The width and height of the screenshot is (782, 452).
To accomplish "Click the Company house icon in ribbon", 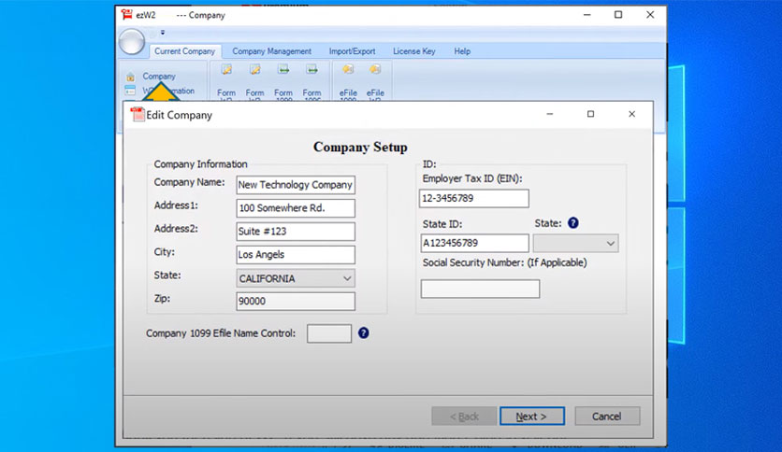I will coord(131,77).
